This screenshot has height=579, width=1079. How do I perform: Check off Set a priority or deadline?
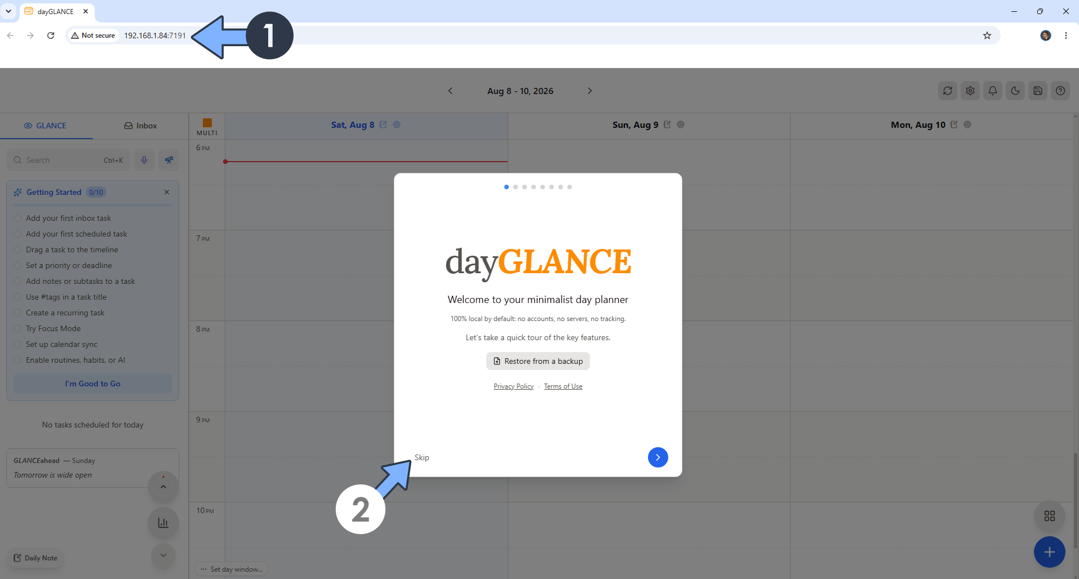17,265
